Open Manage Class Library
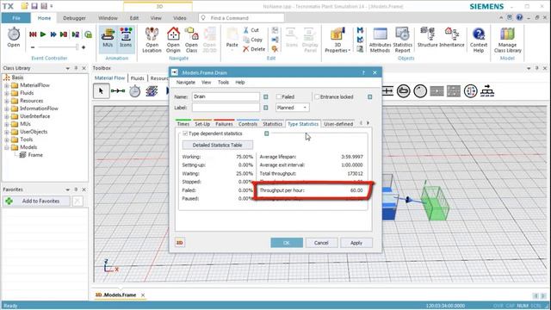 tap(507, 40)
